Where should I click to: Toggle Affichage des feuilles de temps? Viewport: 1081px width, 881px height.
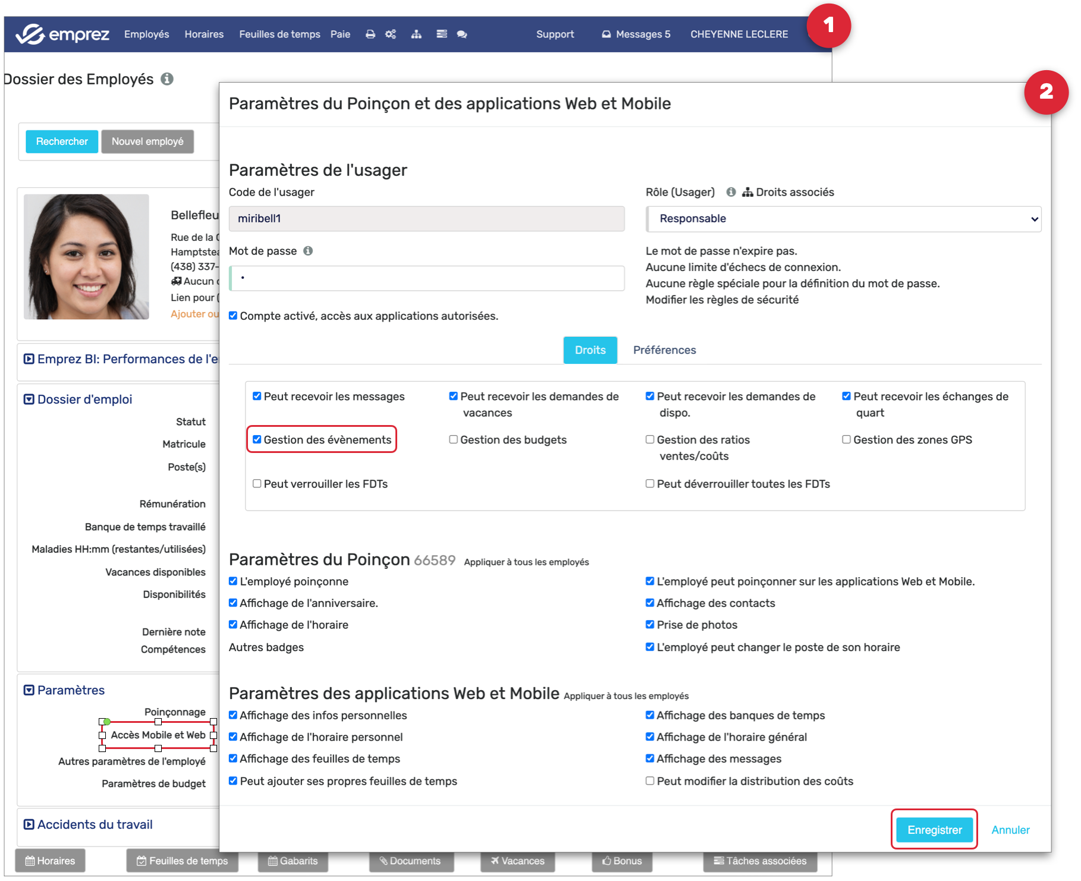click(233, 759)
